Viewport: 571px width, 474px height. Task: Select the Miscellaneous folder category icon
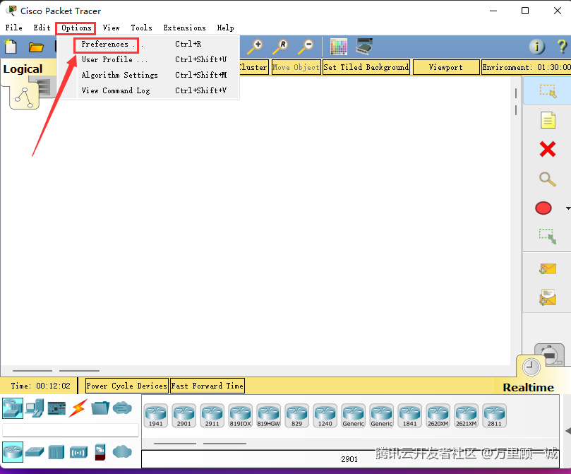[100, 408]
